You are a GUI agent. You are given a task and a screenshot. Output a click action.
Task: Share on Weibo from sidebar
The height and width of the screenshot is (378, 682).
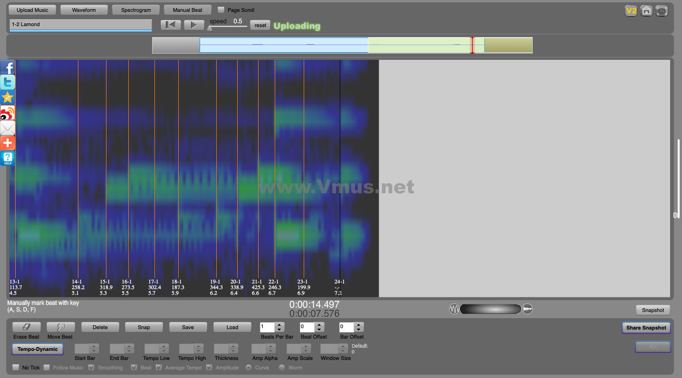(x=8, y=113)
